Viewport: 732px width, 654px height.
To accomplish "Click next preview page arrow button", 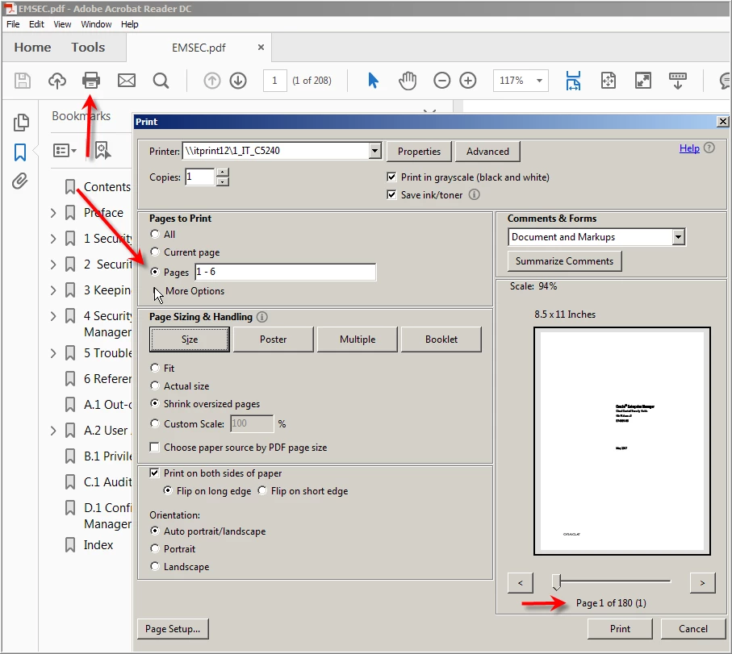I will (702, 582).
